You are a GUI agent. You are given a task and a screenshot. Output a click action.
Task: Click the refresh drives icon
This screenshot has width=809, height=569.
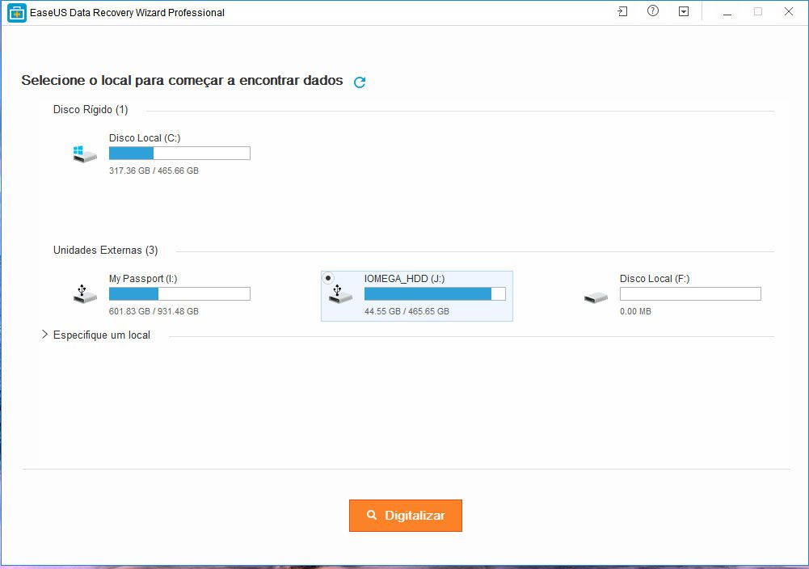coord(360,82)
